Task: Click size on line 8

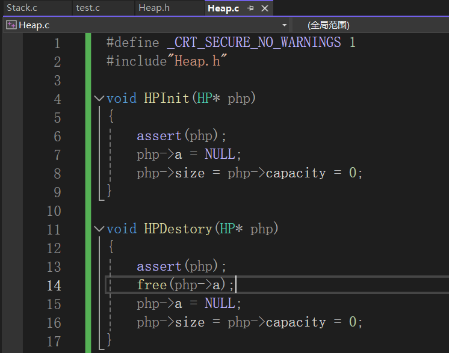Action: pos(190,173)
